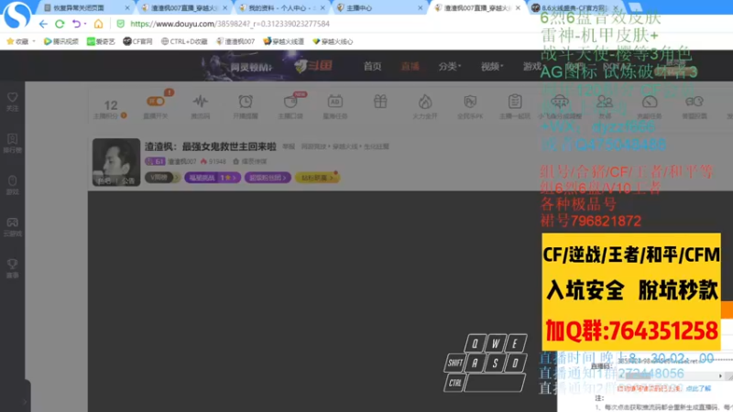The width and height of the screenshot is (733, 412).
Task: Go to the browser home page icon
Action: tap(98, 24)
